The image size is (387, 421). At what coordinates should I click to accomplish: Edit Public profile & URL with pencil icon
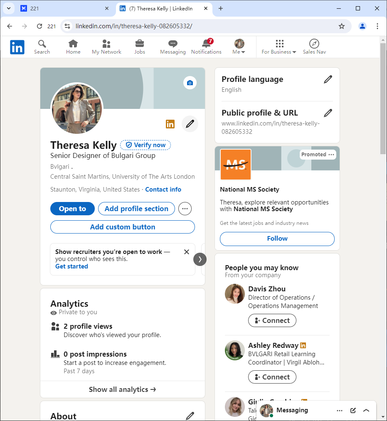(328, 113)
